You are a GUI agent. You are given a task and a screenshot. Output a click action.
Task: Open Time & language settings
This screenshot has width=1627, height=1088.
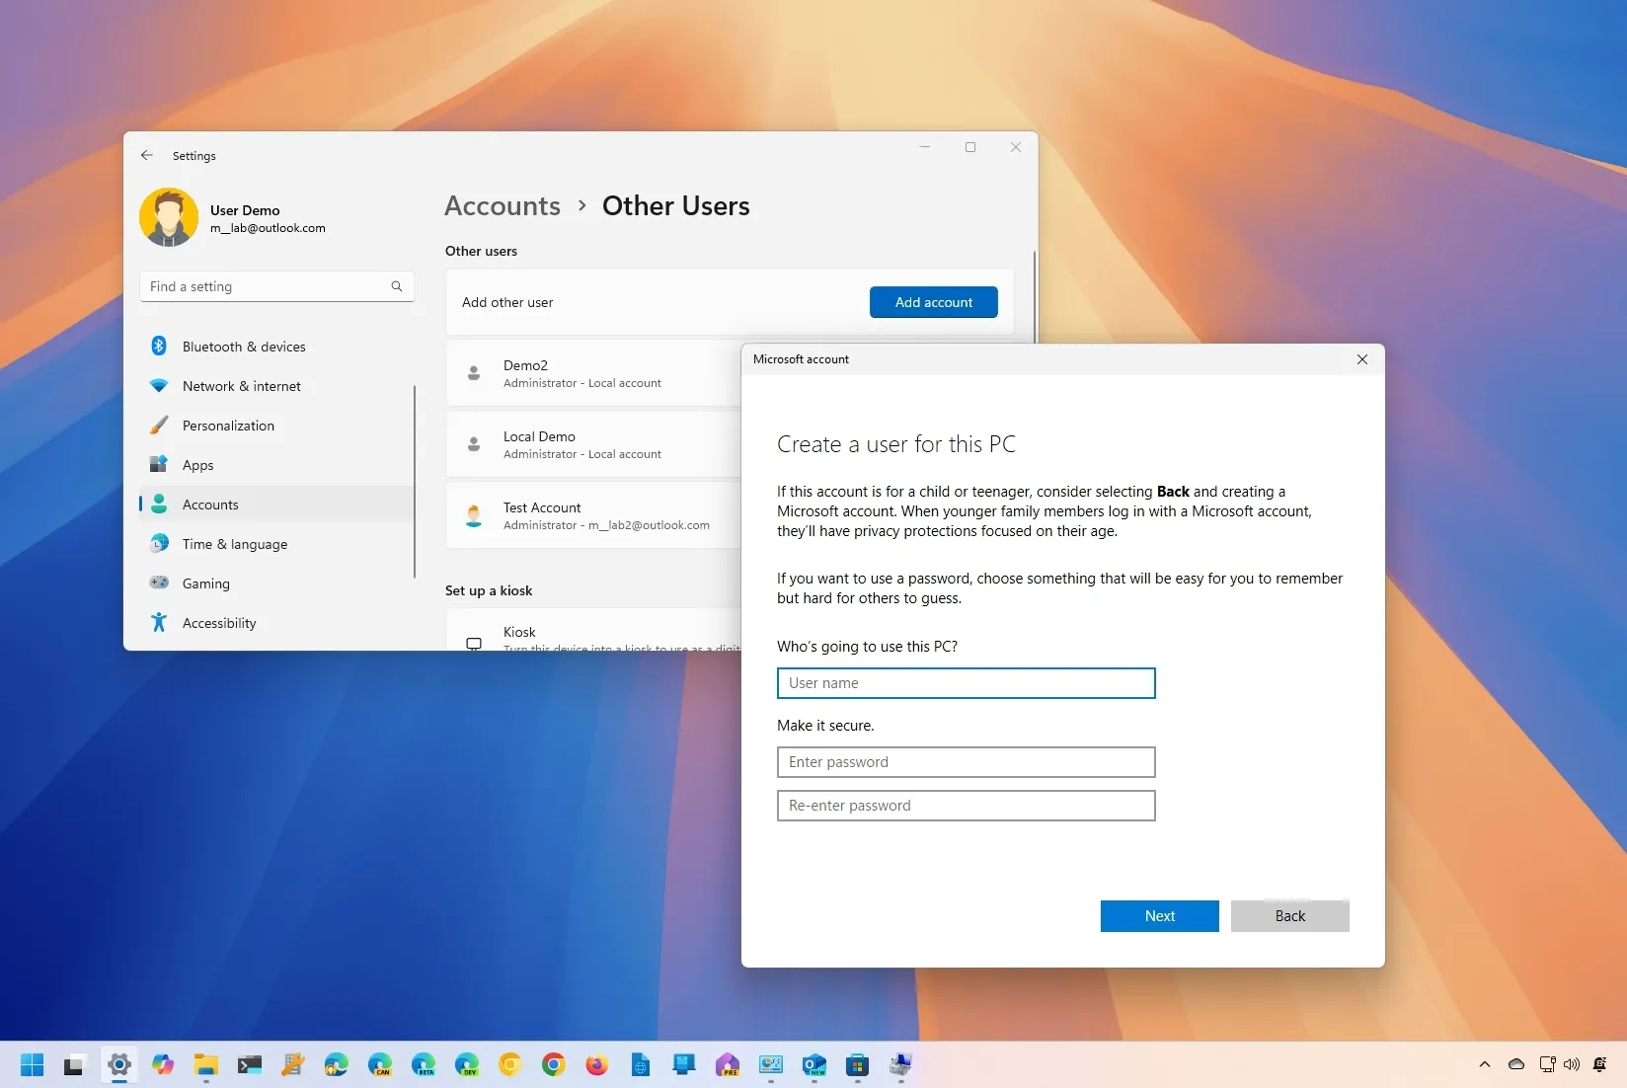click(x=233, y=544)
